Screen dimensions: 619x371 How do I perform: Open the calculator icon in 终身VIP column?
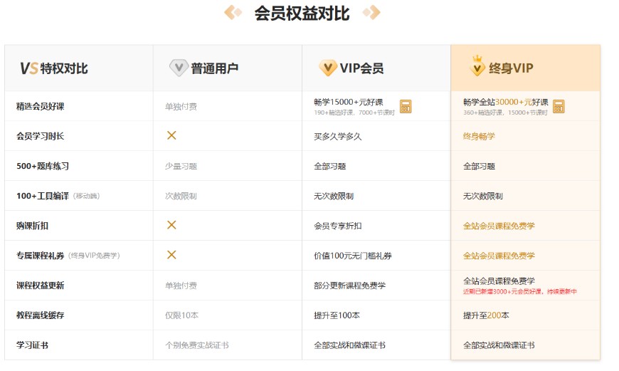click(559, 107)
